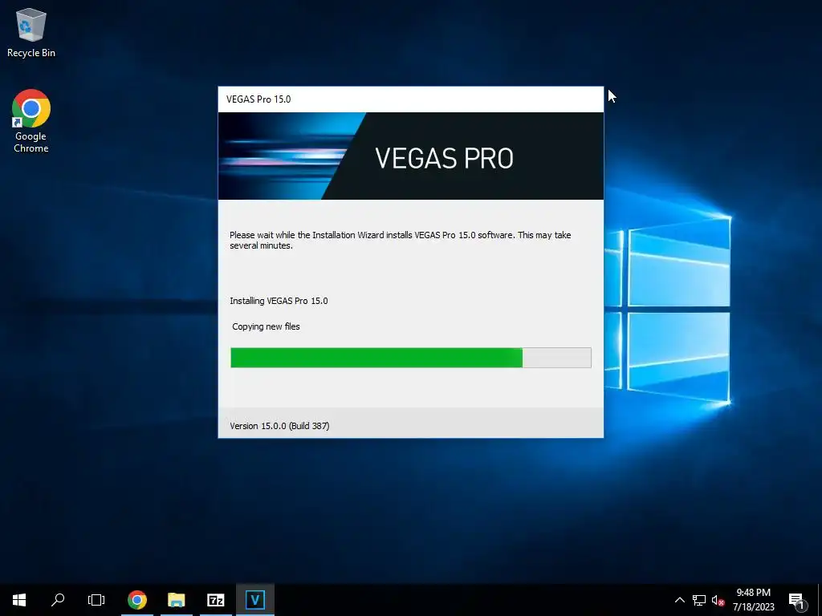
Task: Click the VEGAS Pro 15.0 window title
Action: 258,99
